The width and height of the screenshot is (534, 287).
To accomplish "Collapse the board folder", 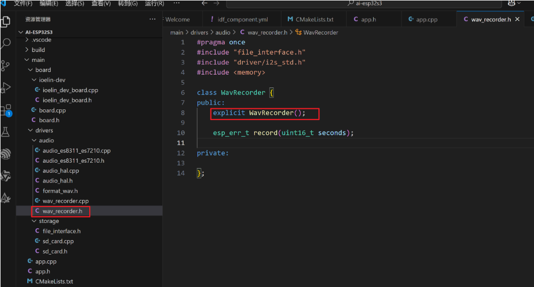I will coord(89,70).
